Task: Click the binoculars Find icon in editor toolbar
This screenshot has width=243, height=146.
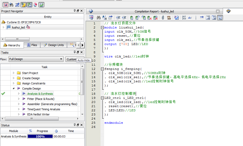Action: pos(98,18)
